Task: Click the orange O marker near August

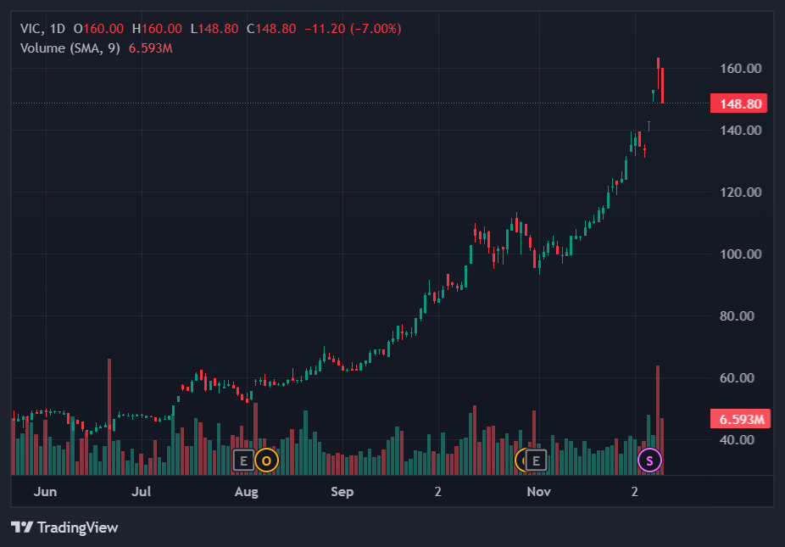Action: click(266, 460)
